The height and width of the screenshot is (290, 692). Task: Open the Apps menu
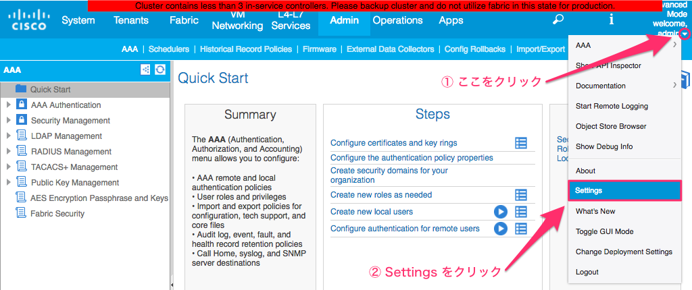(451, 20)
